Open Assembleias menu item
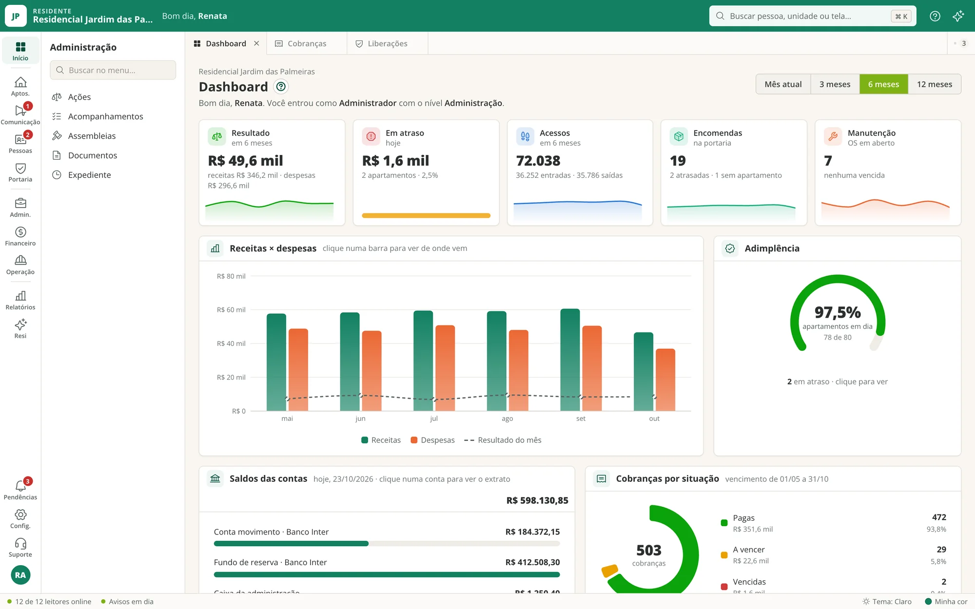Image resolution: width=975 pixels, height=609 pixels. (x=113, y=136)
